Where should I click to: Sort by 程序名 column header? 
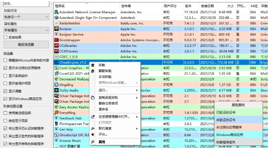86,6
